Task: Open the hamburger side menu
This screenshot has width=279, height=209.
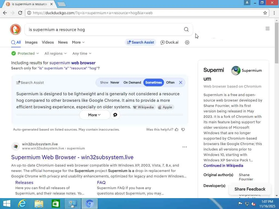Action: pyautogui.click(x=268, y=29)
